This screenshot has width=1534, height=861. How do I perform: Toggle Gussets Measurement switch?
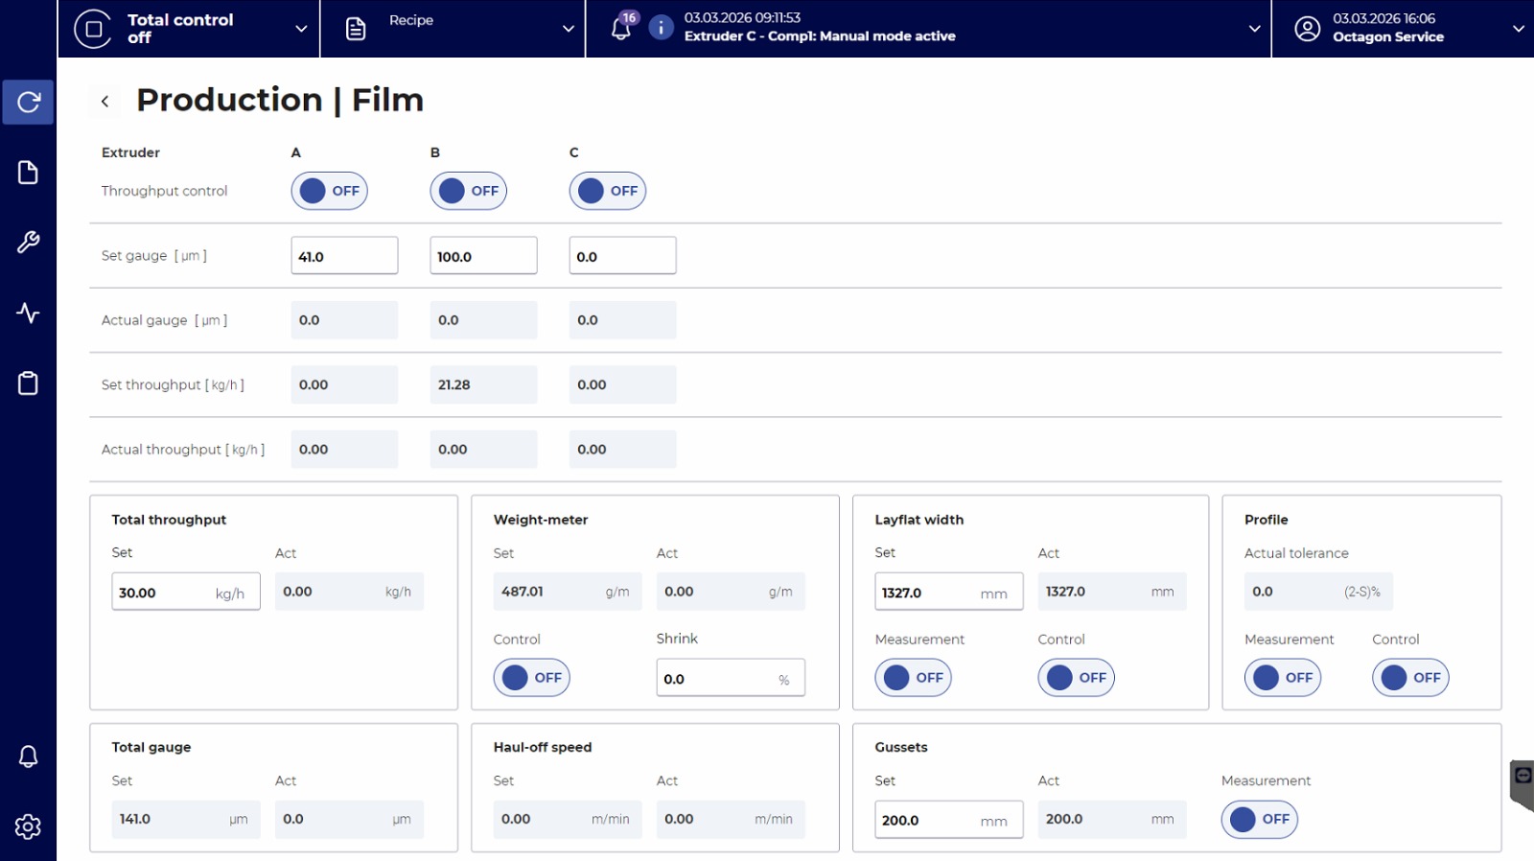[x=1260, y=820]
